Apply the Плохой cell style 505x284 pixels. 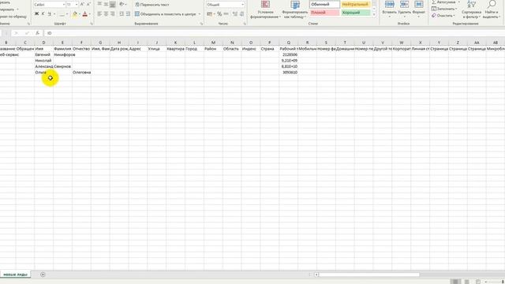point(324,13)
